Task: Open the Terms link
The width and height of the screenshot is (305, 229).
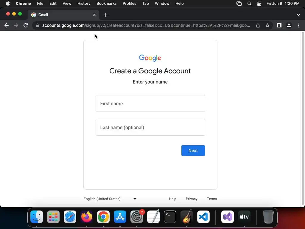Action: [x=212, y=199]
